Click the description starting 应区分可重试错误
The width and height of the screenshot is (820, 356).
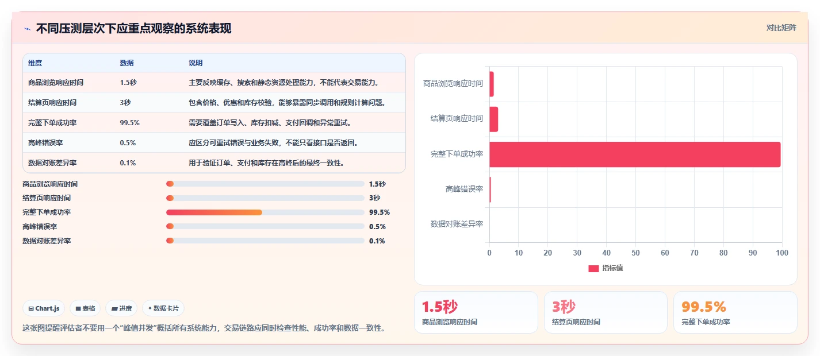coord(274,143)
